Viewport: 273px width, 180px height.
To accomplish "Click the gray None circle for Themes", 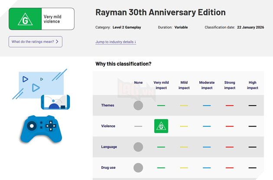I will (138, 105).
